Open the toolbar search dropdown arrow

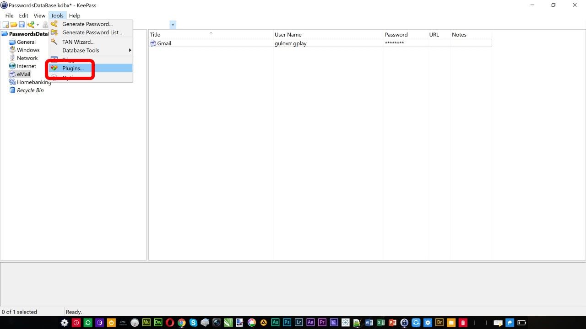[173, 25]
